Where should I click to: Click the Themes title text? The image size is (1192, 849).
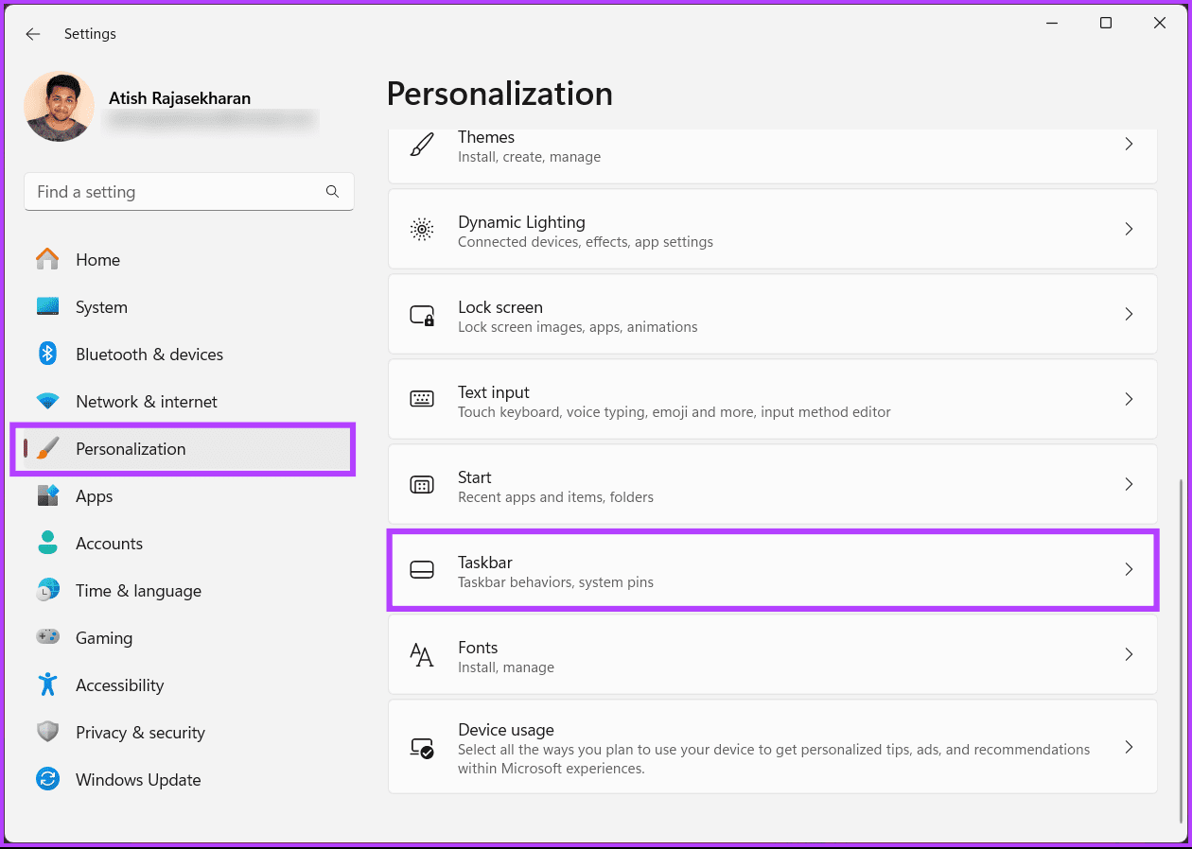486,137
